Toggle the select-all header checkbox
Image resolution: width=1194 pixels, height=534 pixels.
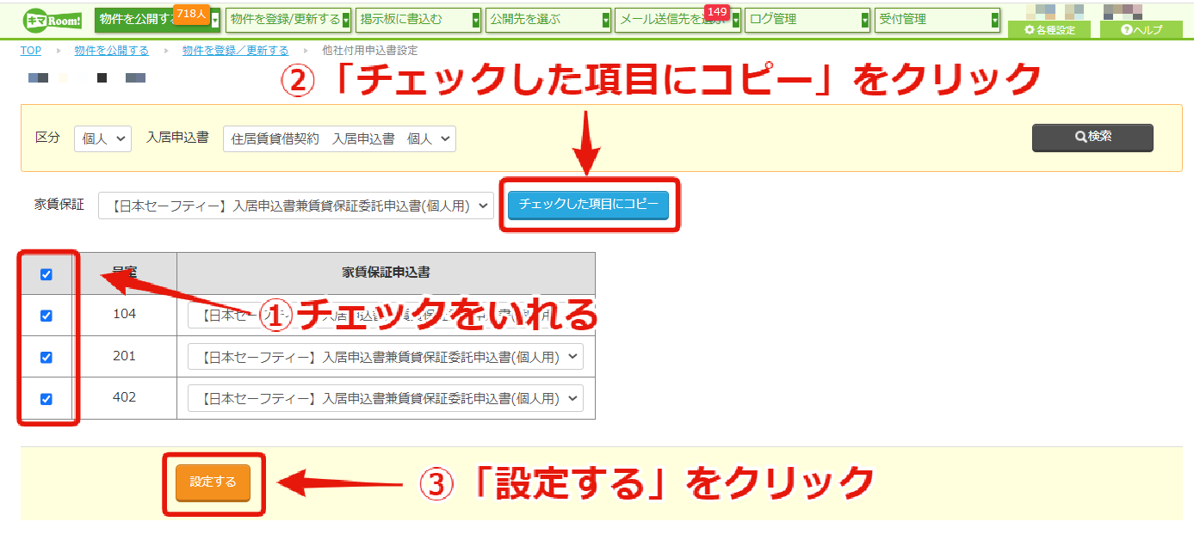[46, 274]
